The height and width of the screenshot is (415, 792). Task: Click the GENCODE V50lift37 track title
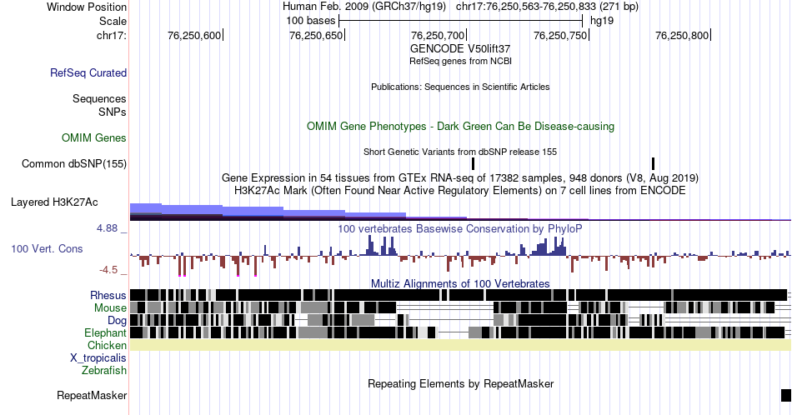click(460, 49)
